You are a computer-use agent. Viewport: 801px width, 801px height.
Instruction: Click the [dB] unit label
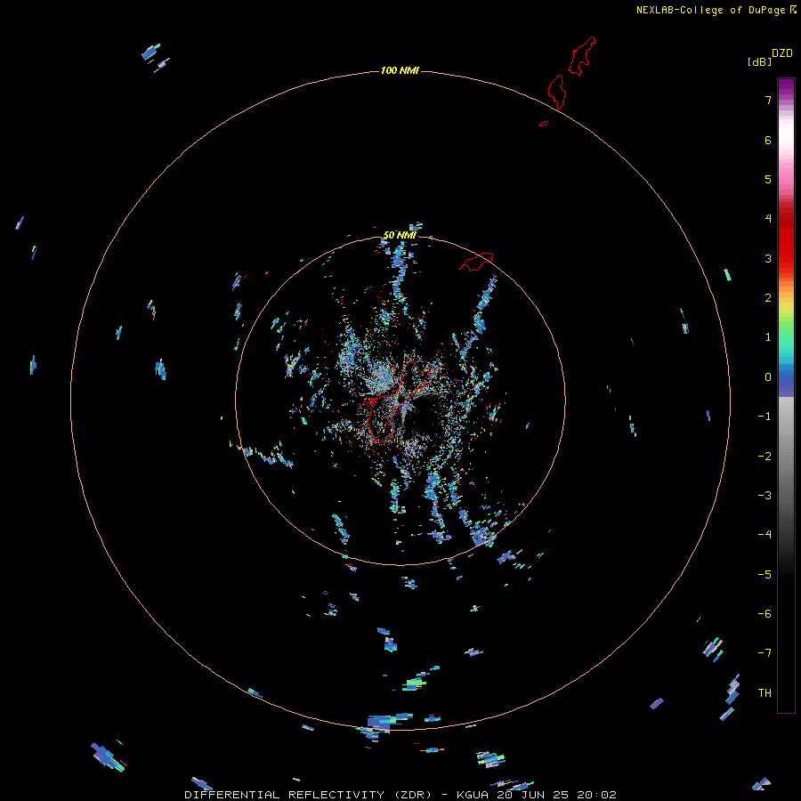[759, 62]
